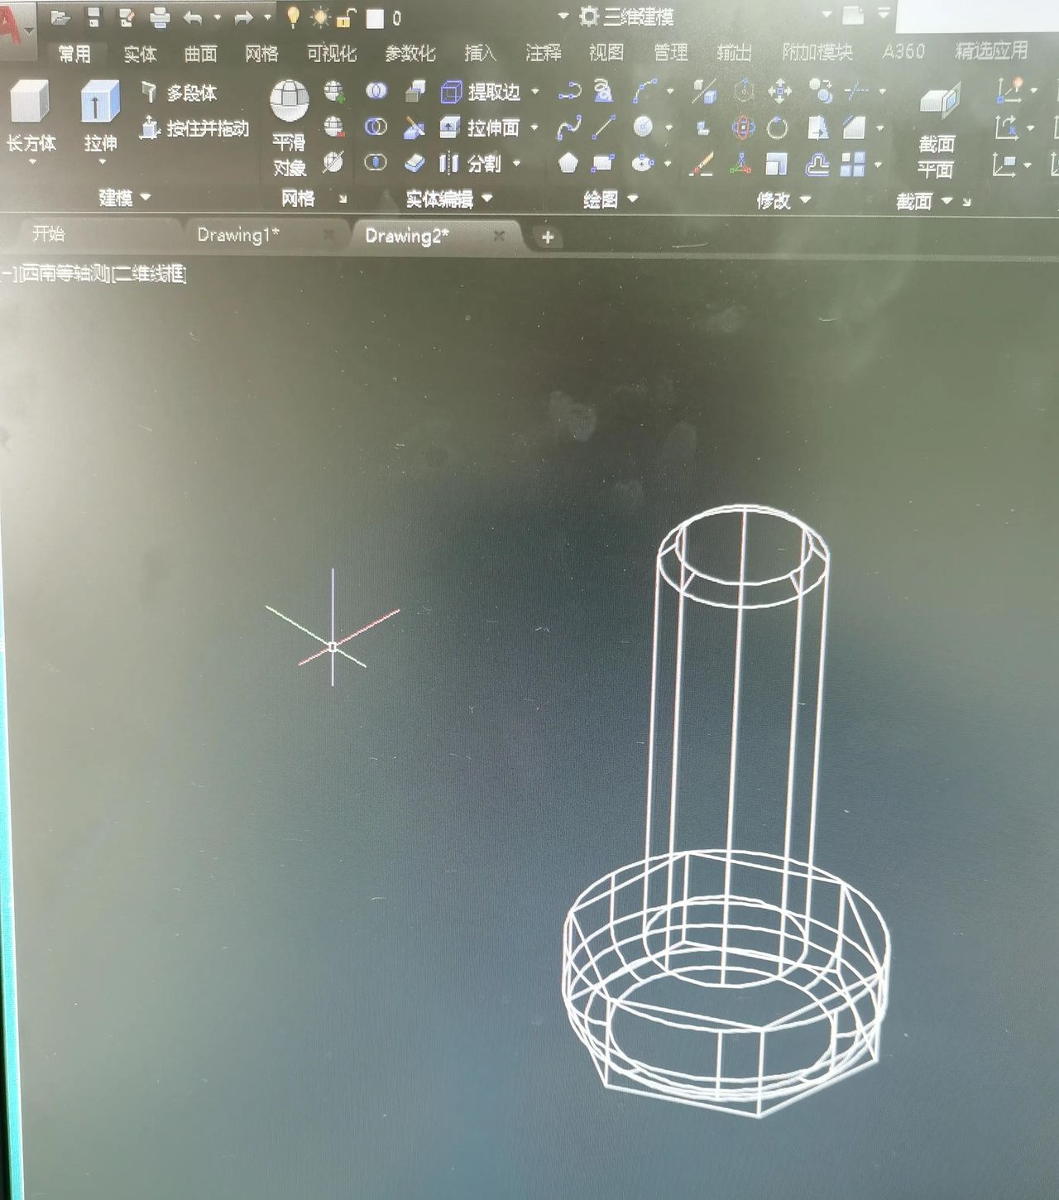
Task: Click the 3D Move gizmo icon
Action: coord(779,91)
